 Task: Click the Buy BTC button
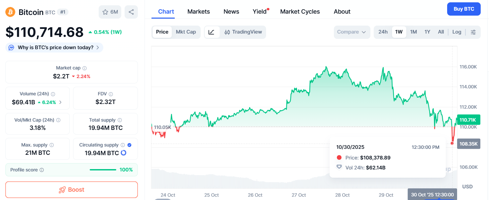click(x=464, y=9)
